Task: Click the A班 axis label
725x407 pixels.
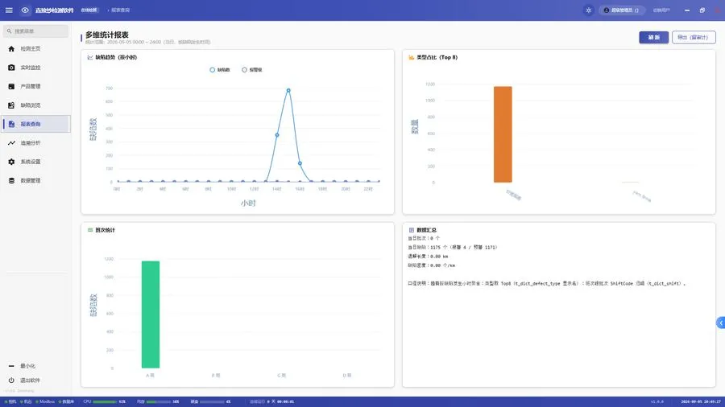Action: (151, 376)
